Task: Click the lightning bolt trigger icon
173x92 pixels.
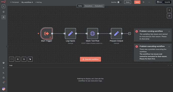Action: pos(38,33)
